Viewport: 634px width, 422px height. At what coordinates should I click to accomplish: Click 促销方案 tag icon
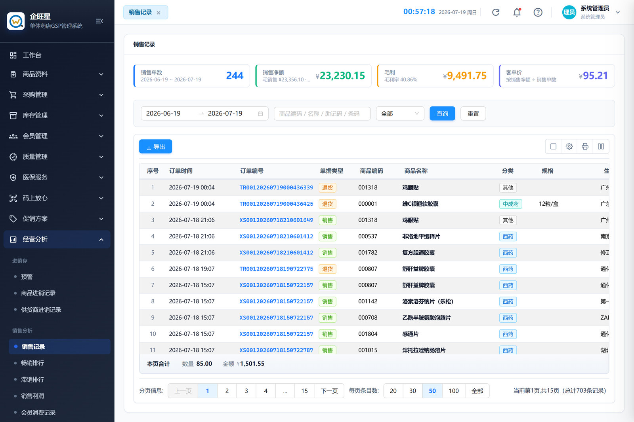(x=13, y=219)
